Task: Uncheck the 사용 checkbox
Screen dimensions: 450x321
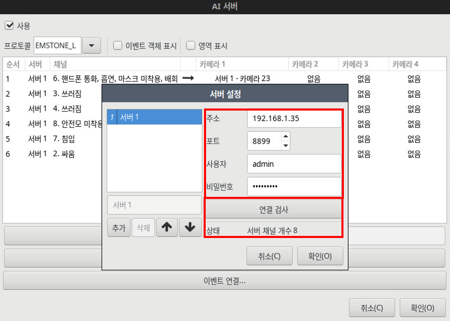Action: click(x=9, y=25)
